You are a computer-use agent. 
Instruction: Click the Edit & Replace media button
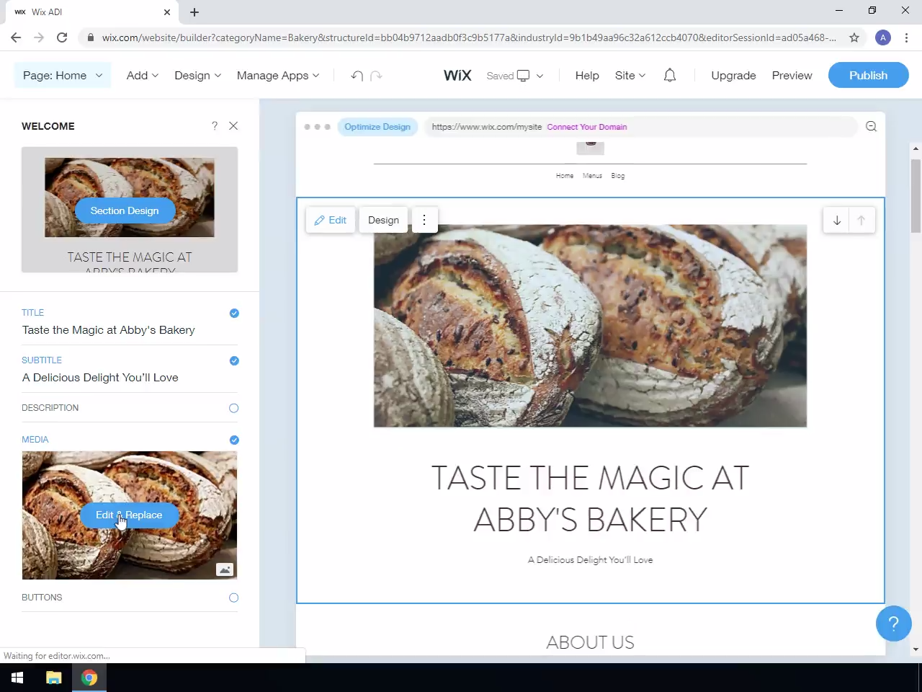[129, 515]
